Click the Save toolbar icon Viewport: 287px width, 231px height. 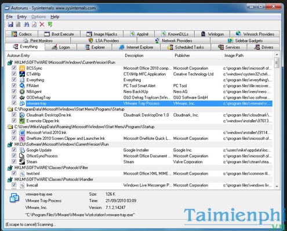[10, 24]
